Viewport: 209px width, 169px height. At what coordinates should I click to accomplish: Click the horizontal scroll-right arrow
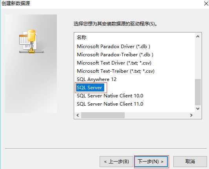point(191,115)
